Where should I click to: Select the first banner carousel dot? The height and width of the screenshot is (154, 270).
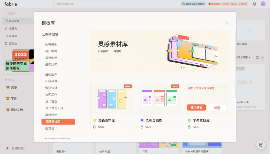click(182, 68)
